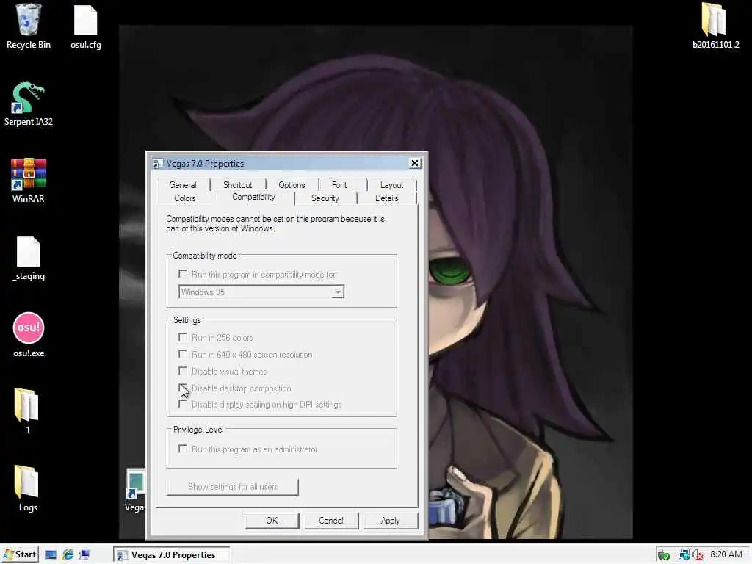Toggle Run in 640 x 480 resolution
The height and width of the screenshot is (564, 752).
183,354
